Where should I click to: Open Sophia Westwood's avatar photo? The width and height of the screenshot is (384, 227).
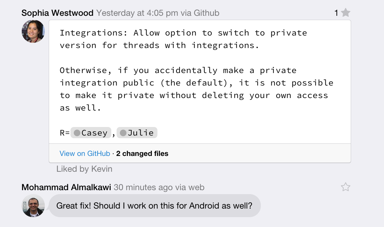tap(33, 31)
